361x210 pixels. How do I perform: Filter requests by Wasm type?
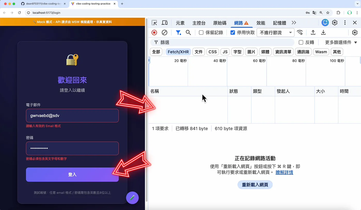321,52
